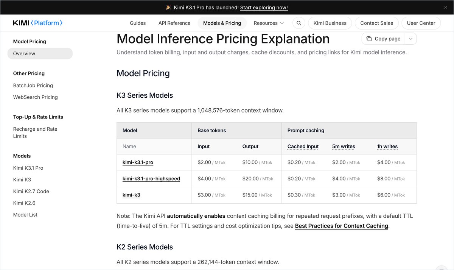
Task: Click the K2 Series Models heading
Action: coord(145,247)
